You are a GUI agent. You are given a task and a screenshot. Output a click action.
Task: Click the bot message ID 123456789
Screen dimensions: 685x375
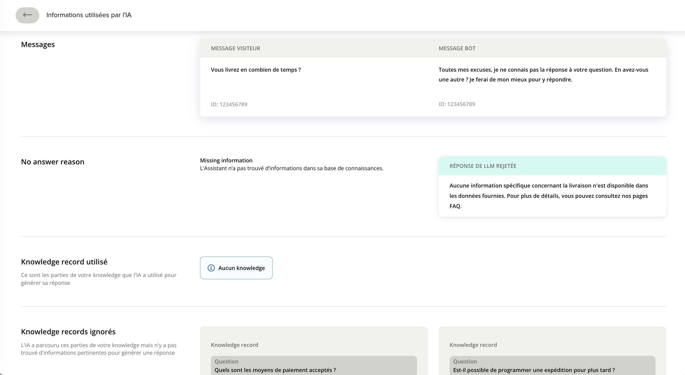456,104
